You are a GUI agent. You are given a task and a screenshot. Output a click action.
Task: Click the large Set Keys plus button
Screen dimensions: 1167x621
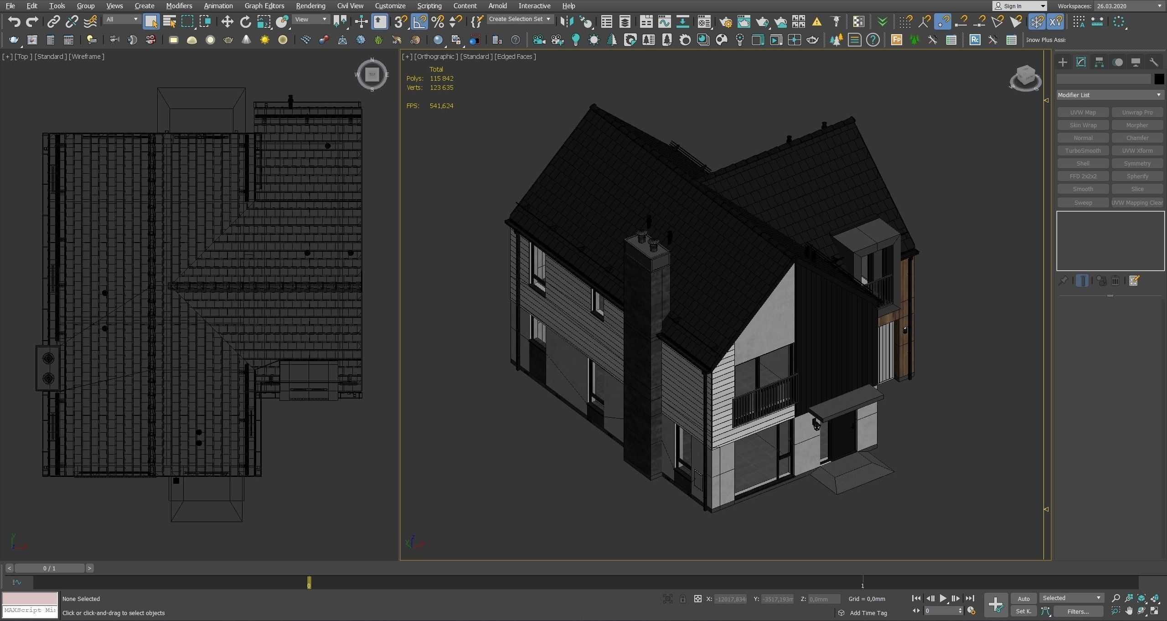pos(995,605)
